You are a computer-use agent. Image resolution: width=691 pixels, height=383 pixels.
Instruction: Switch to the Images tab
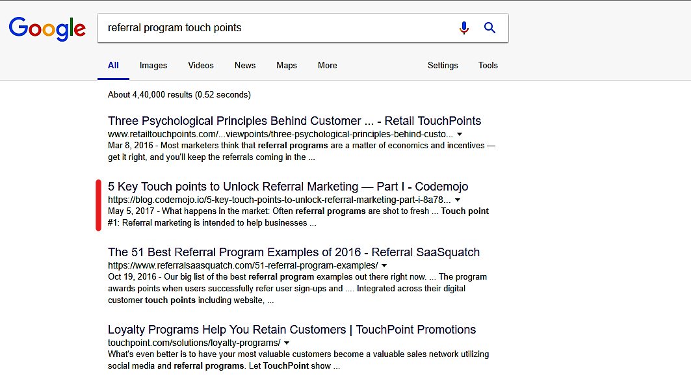tap(153, 65)
